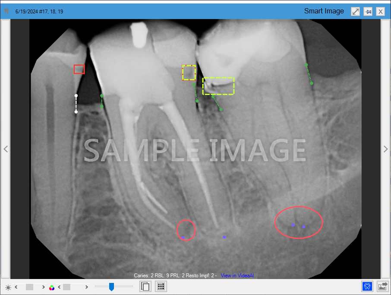Screen dimensions: 391x295
Task: Click the expand diagonal-arrow icon near Smart Image
Action: (355, 12)
